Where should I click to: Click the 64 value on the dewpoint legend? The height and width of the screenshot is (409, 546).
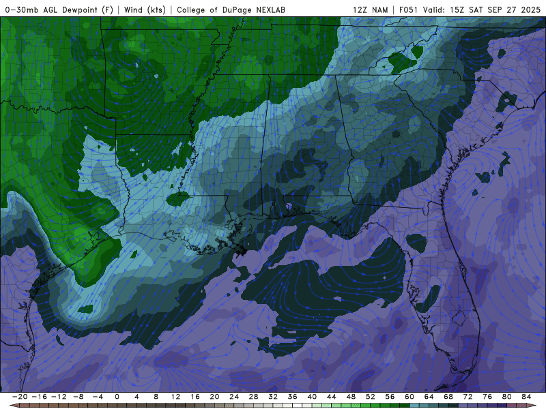click(429, 397)
